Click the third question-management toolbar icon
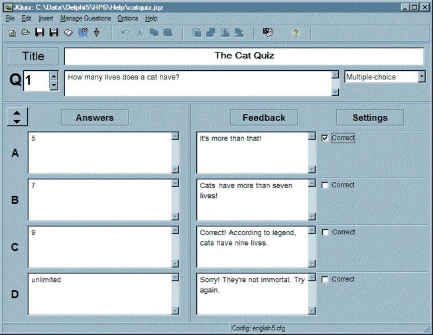 pos(225,32)
